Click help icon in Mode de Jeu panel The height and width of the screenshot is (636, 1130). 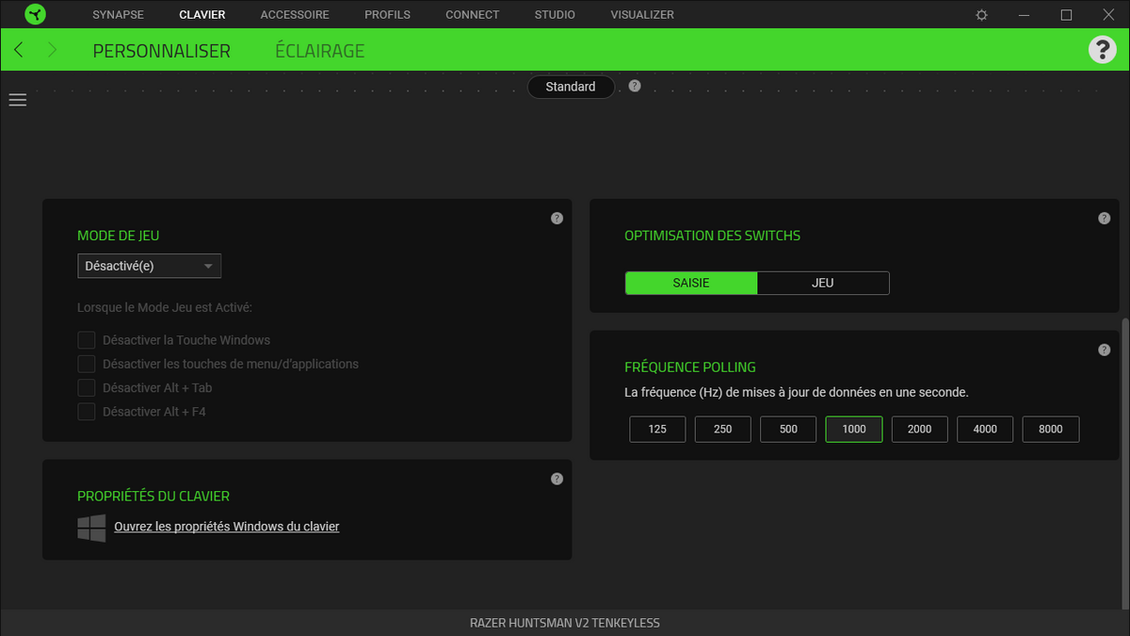(x=557, y=218)
